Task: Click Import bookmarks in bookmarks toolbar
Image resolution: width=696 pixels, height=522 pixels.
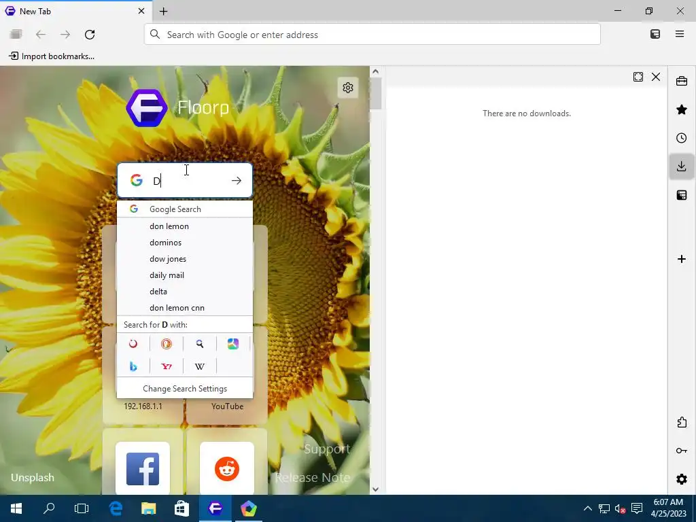Action: click(52, 56)
